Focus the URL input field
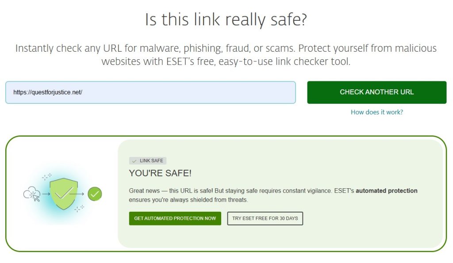453x263 pixels. [x=150, y=92]
